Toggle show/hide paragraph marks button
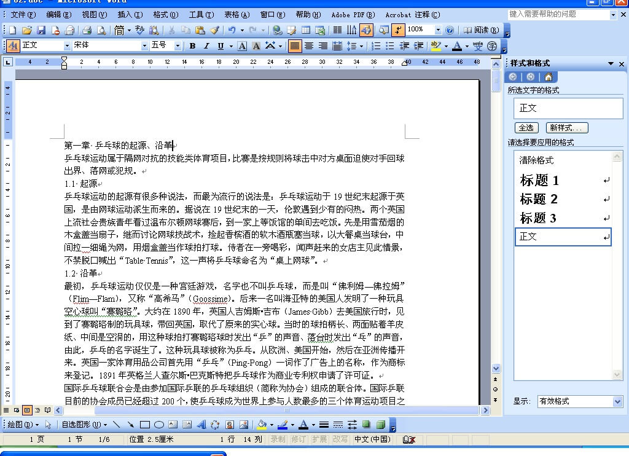 (399, 29)
